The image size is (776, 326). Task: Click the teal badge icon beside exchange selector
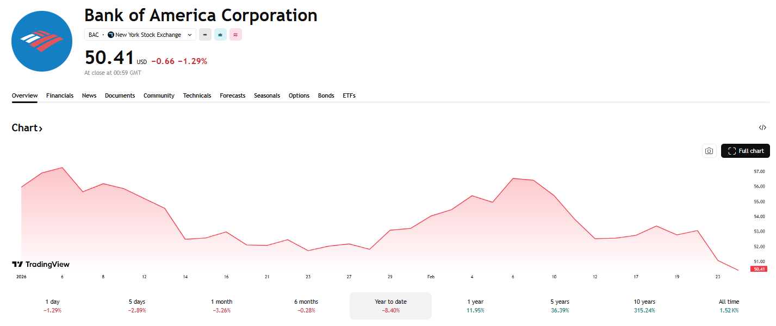point(220,35)
